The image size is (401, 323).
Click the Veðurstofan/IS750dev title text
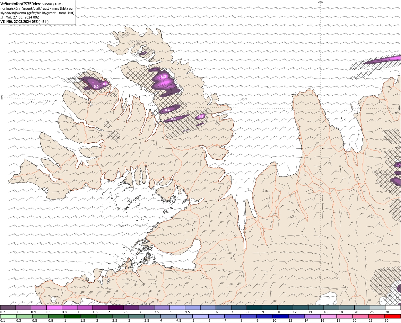[20, 3]
